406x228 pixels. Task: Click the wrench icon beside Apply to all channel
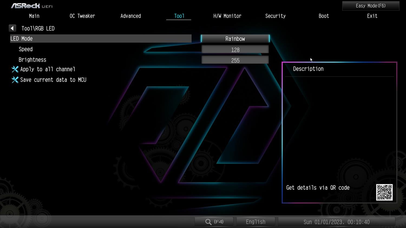[x=15, y=69]
